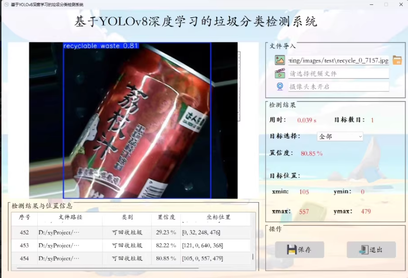The image size is (408, 278).
Task: Click the 文件路径 column header
Action: pyautogui.click(x=70, y=218)
